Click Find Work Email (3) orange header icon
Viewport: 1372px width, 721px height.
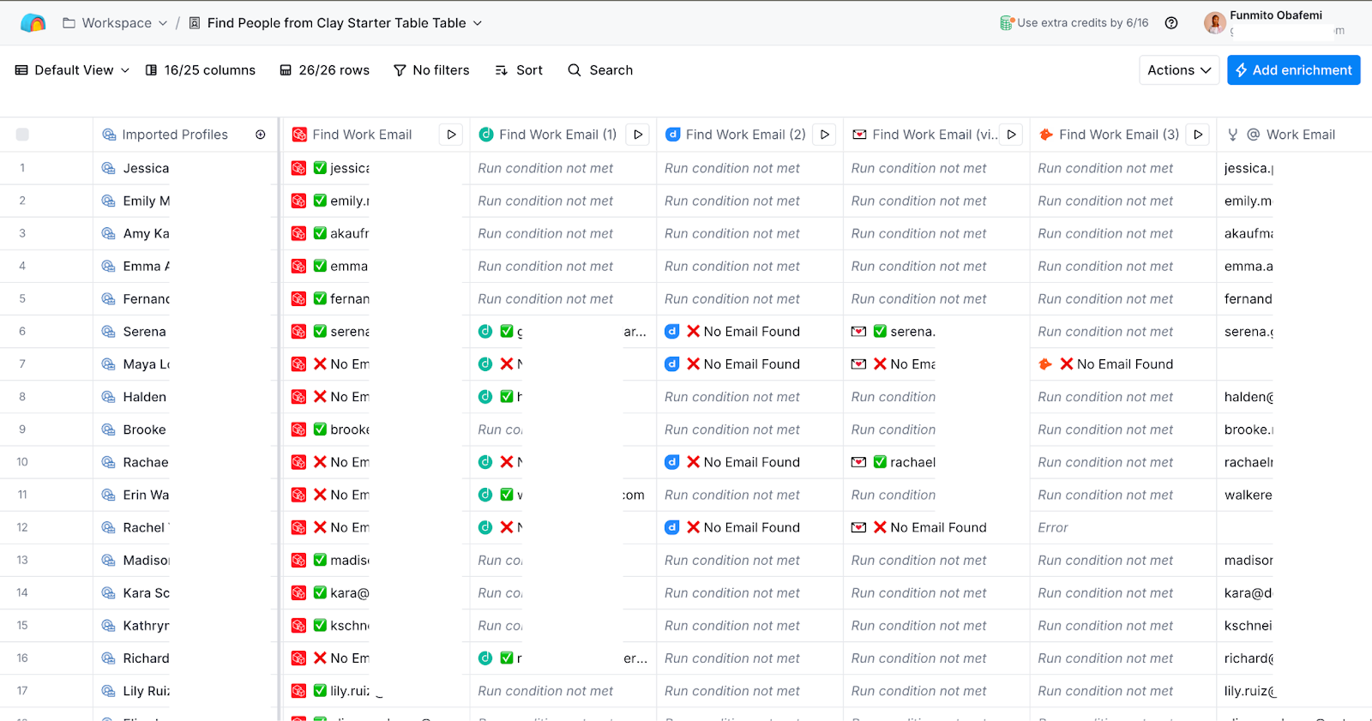(1046, 135)
